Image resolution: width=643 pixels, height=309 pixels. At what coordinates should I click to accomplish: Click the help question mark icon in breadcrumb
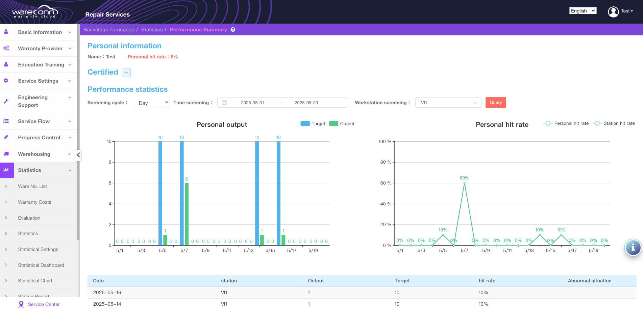pos(233,30)
